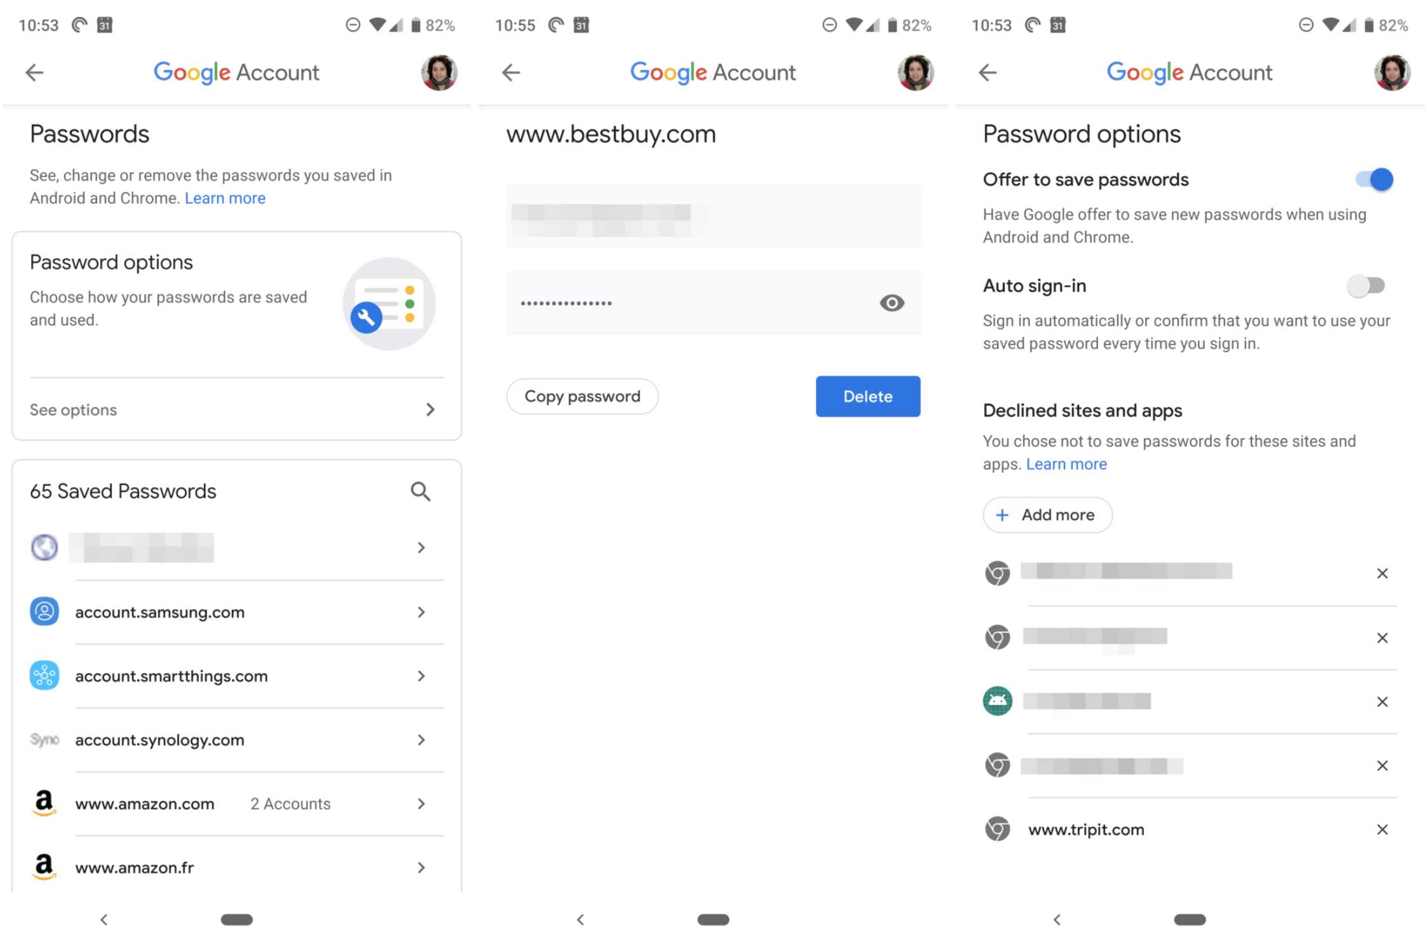Open account.smartthings.com list item
The width and height of the screenshot is (1426, 951).
[x=236, y=676]
